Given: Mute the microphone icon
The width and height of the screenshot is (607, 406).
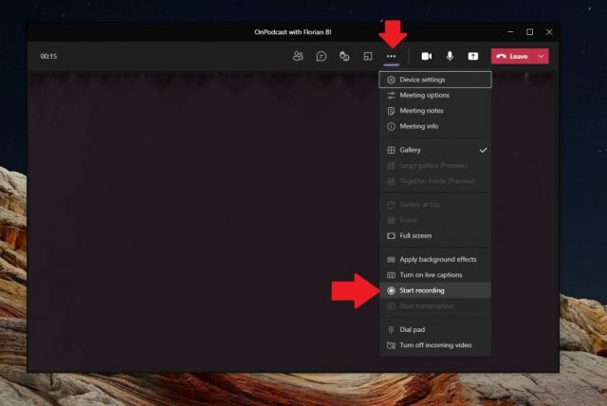Looking at the screenshot, I should 450,56.
